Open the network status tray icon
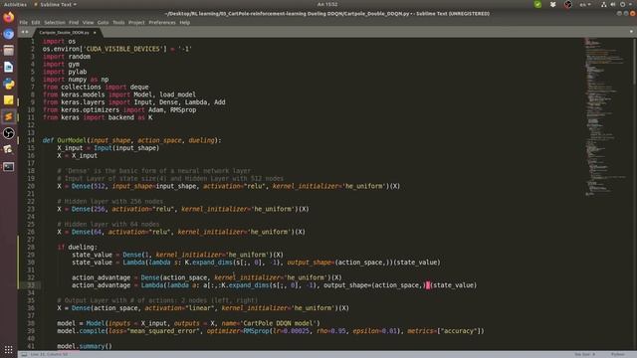The image size is (637, 358). coord(604,4)
